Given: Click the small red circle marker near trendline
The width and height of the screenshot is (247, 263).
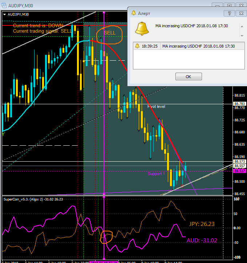Looking at the screenshot, I should (x=182, y=186).
